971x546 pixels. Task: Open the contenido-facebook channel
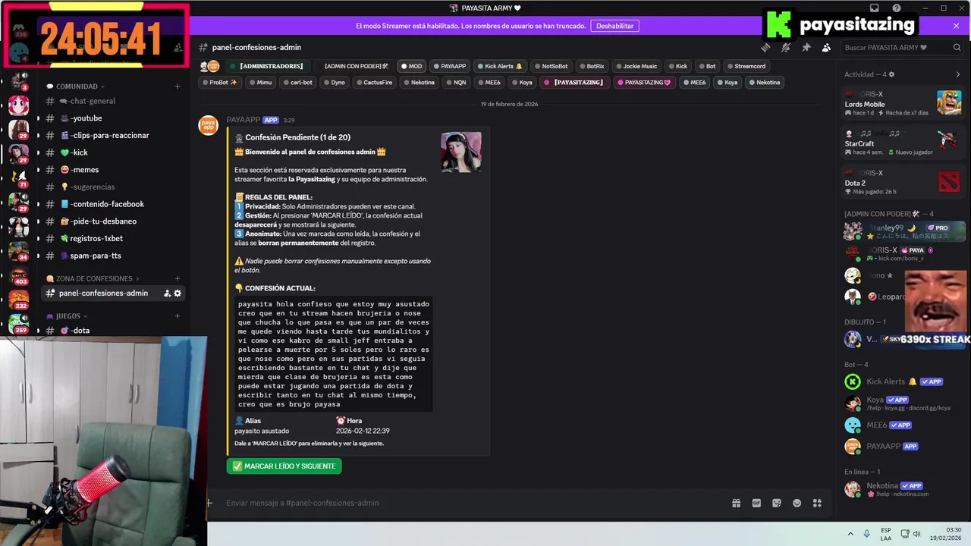[x=114, y=204]
